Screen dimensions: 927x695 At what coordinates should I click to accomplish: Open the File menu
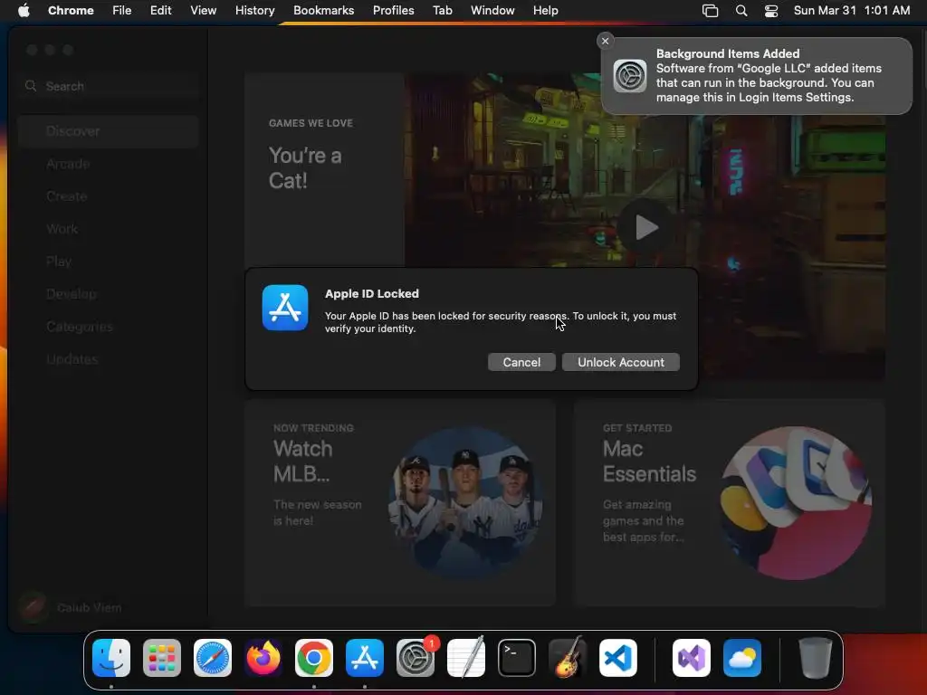122,11
